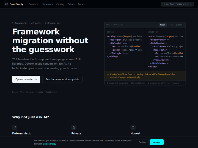Click the FrontFamily logo icon
The image size is (198, 148).
tap(6, 4)
